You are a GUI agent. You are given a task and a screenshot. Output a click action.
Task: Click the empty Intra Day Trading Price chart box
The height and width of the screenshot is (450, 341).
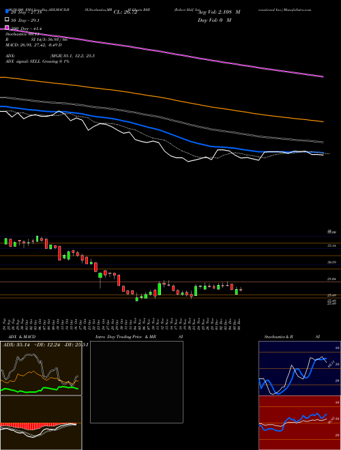click(136, 382)
